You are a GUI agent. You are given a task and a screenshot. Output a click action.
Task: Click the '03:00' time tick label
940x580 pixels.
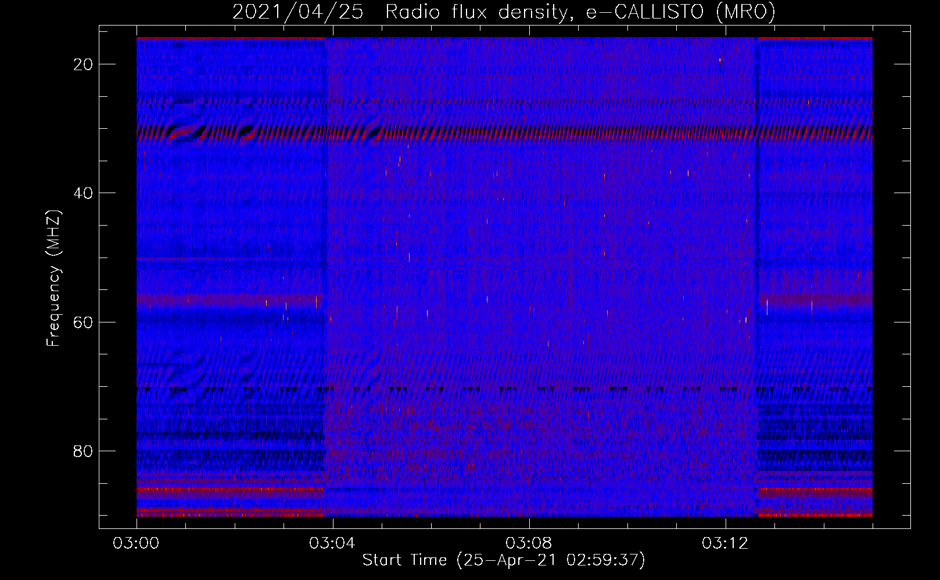click(136, 543)
